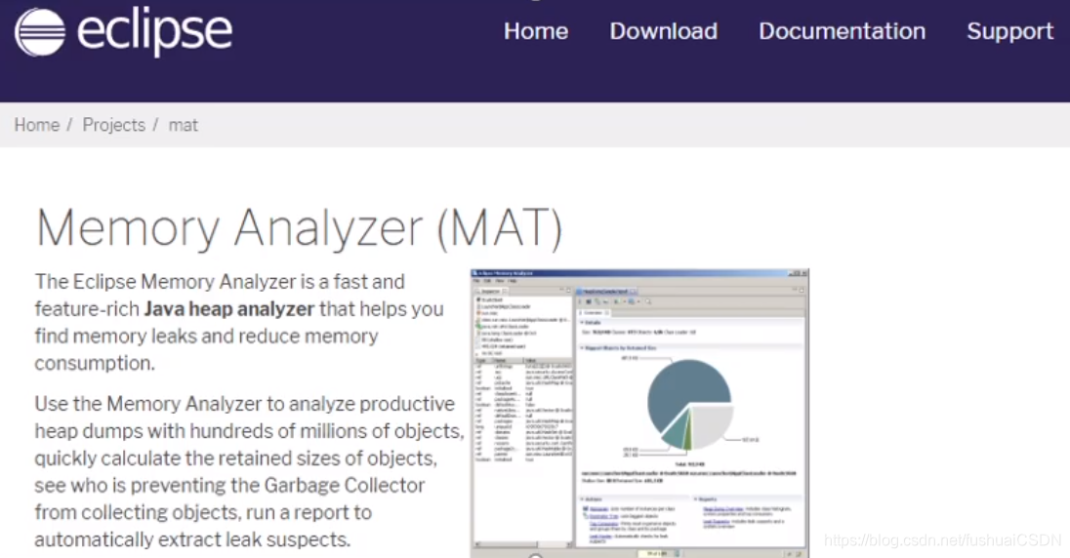Open the Home navigation menu item
The height and width of the screenshot is (558, 1070).
(x=536, y=31)
